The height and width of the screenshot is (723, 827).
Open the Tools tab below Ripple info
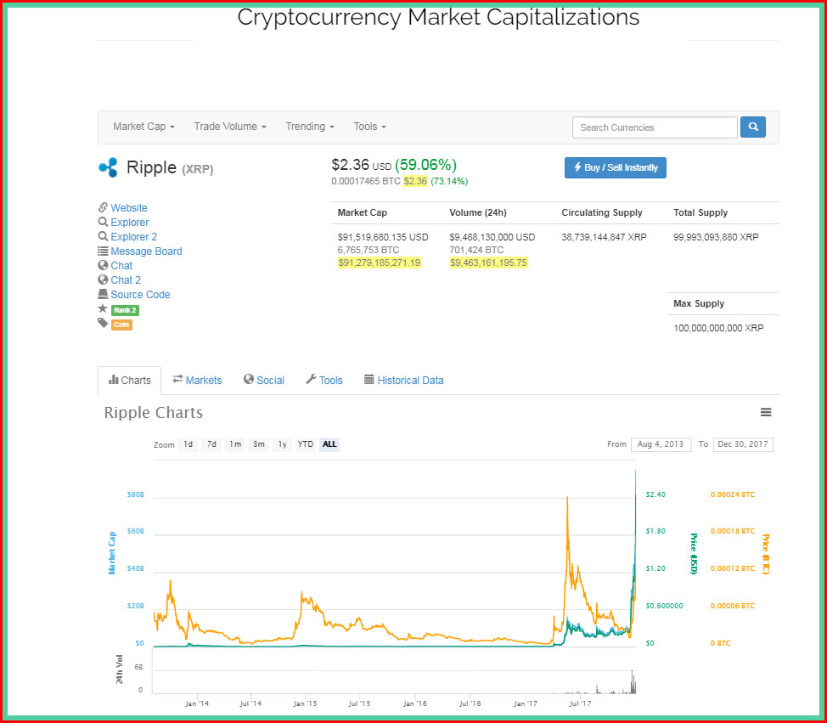tap(324, 380)
